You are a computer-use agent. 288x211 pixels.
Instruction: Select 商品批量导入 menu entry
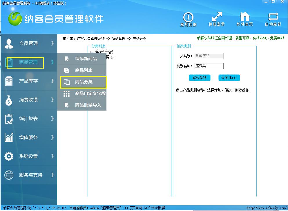pos(88,105)
